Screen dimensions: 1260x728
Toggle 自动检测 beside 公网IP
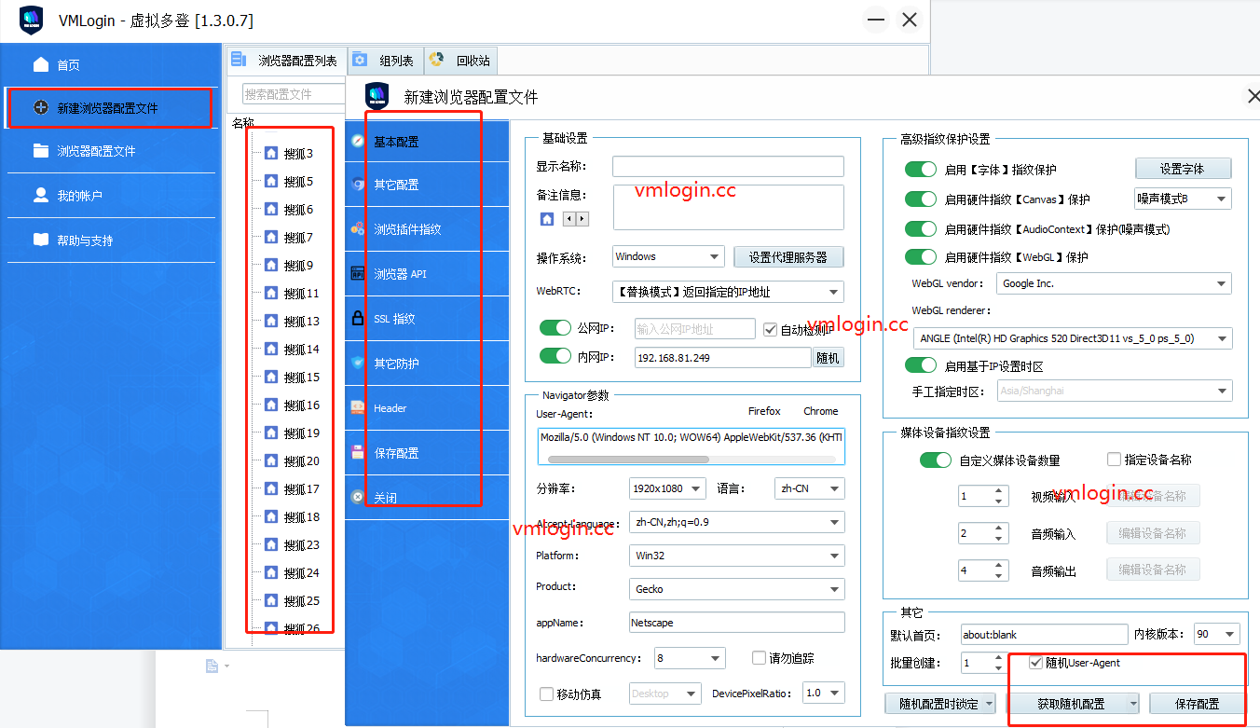(770, 328)
